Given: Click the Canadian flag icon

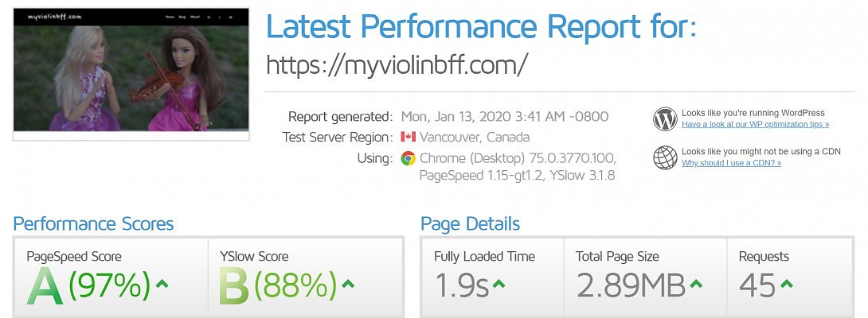Looking at the screenshot, I should coord(409,137).
